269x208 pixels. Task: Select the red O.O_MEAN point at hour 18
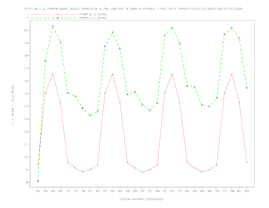pyautogui.click(x=83, y=172)
